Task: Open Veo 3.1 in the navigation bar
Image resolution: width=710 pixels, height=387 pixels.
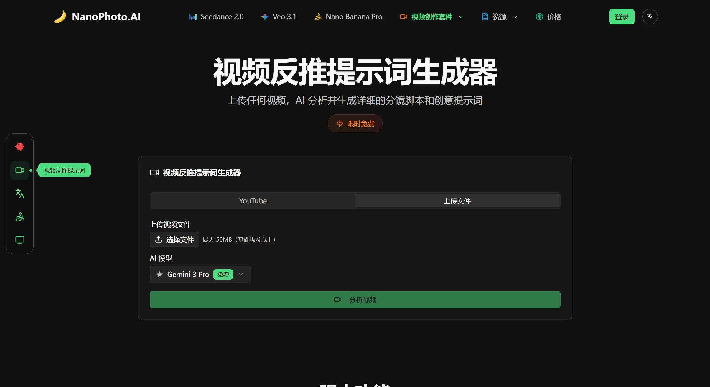Action: pos(279,17)
